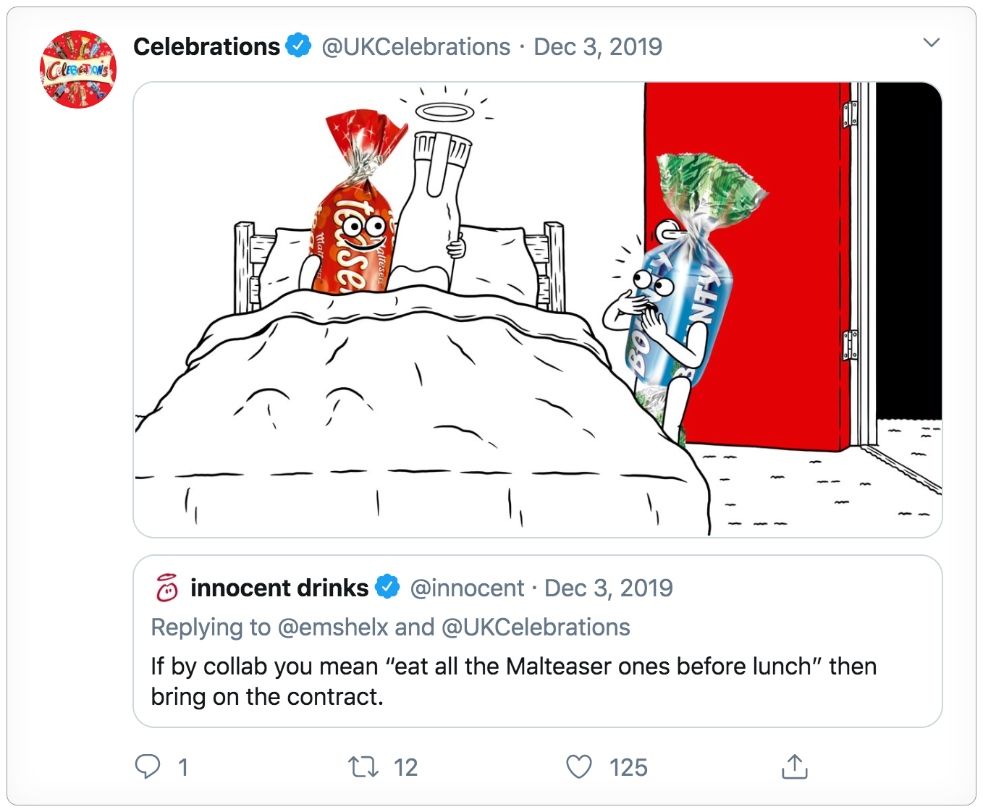
Task: Open the @innocent handle in quoted tweet
Action: [467, 588]
